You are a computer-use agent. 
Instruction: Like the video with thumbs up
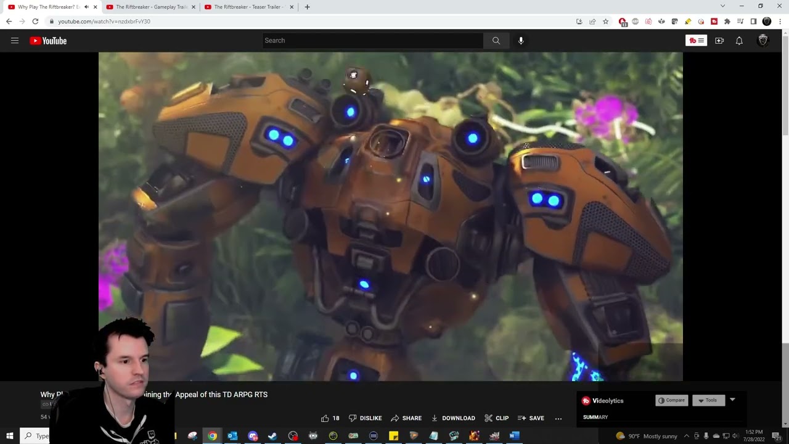tap(330, 418)
